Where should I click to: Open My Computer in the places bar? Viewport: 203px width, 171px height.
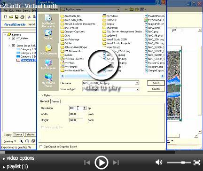[48, 64]
